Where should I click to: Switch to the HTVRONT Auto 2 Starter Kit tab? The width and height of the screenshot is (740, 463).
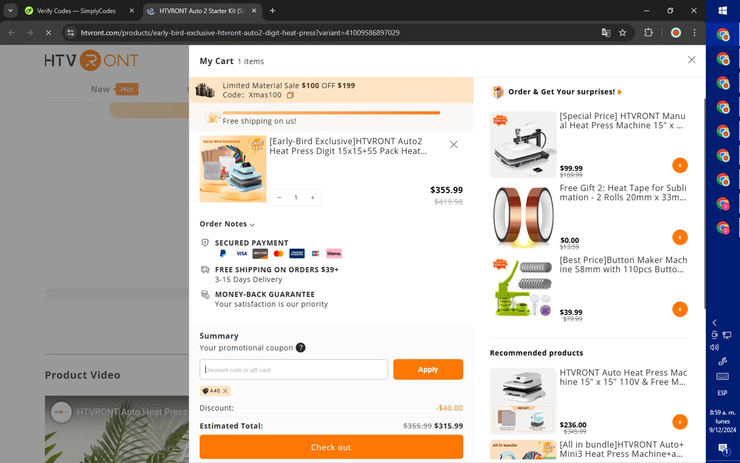point(202,11)
